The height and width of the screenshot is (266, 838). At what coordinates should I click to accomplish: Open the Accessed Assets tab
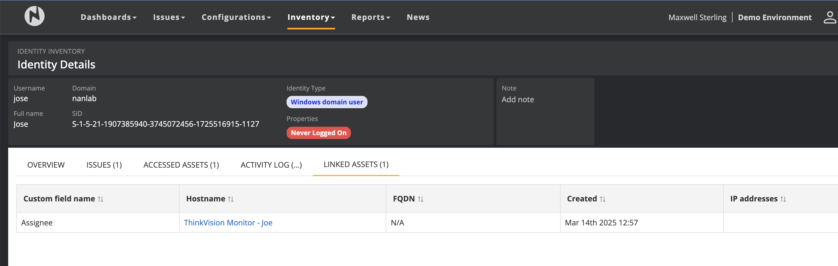tap(181, 165)
